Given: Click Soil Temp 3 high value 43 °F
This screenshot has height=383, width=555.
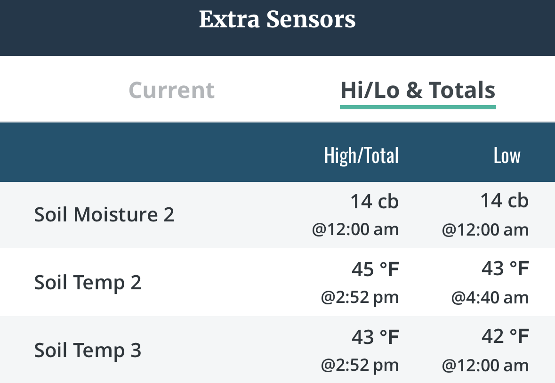Looking at the screenshot, I should click(375, 337).
